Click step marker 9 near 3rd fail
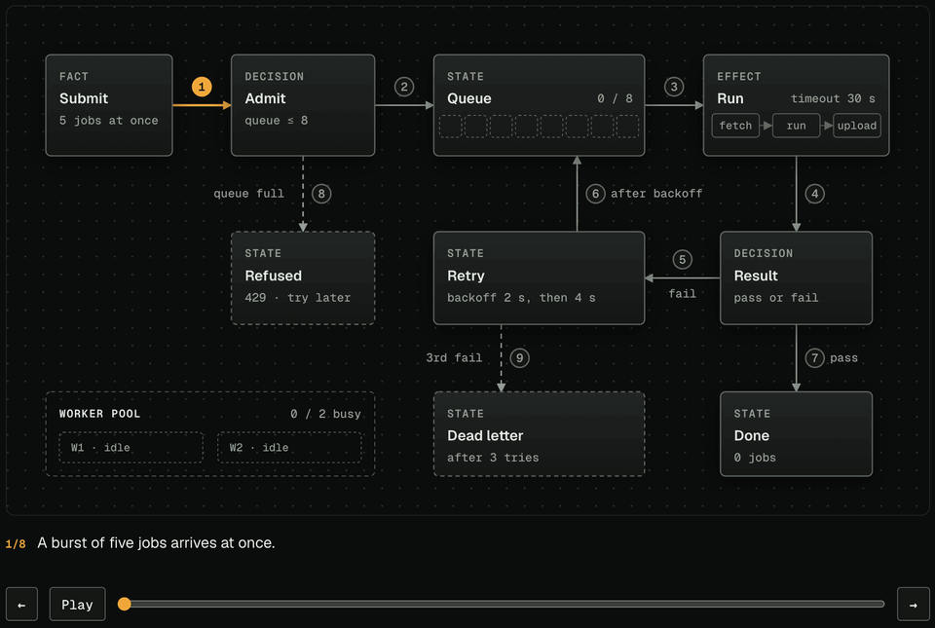The width and height of the screenshot is (935, 628). coord(519,358)
